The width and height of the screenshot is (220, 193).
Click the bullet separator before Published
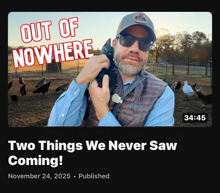click(x=75, y=176)
